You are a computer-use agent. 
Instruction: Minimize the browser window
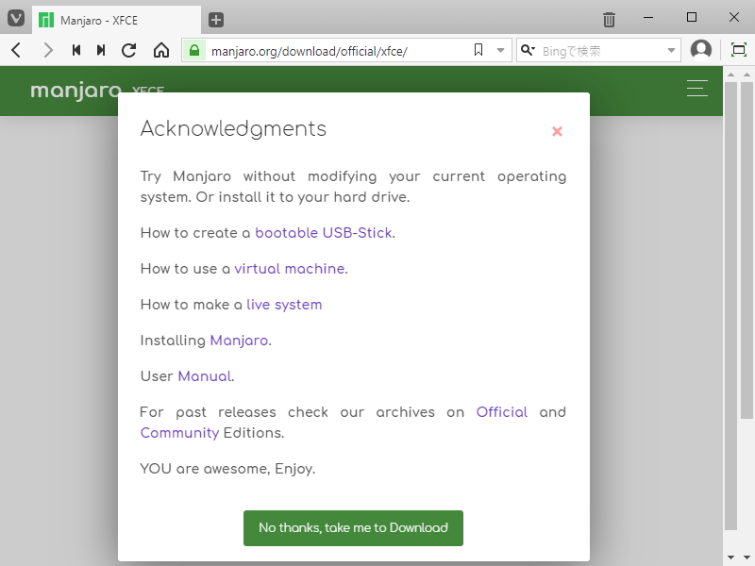pyautogui.click(x=648, y=17)
